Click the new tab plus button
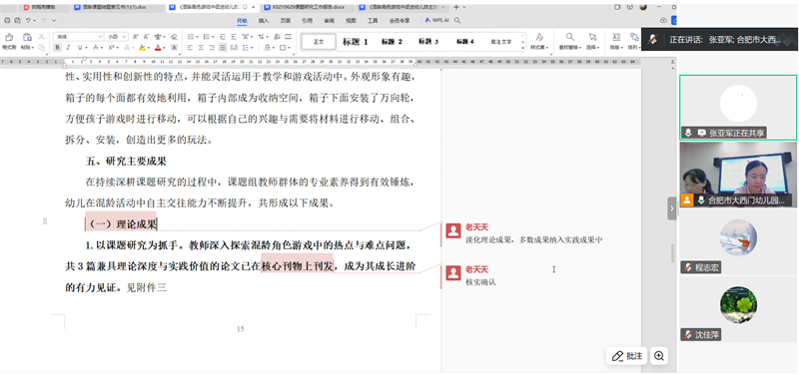Image resolution: width=799 pixels, height=375 pixels. pyautogui.click(x=456, y=7)
